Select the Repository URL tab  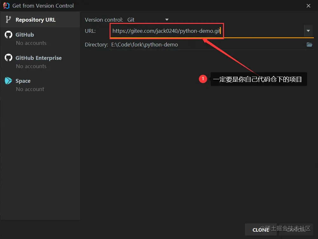pyautogui.click(x=40, y=19)
